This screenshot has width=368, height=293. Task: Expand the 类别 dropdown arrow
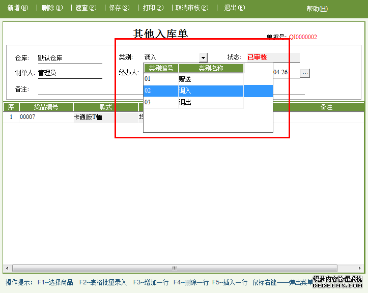pyautogui.click(x=203, y=58)
